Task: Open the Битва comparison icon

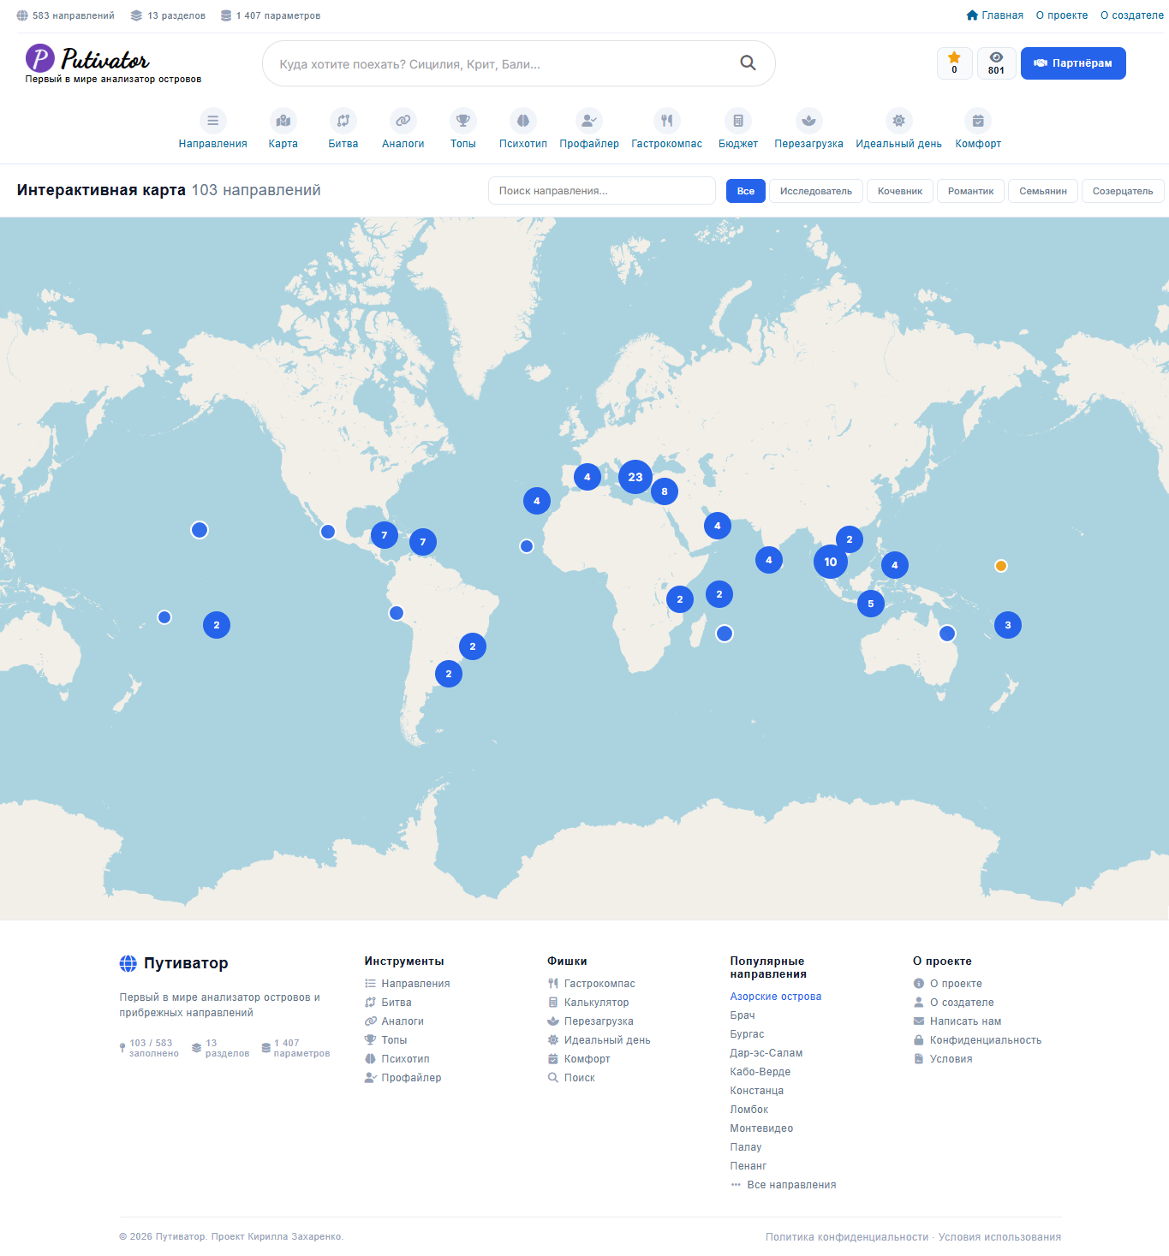Action: (x=343, y=121)
